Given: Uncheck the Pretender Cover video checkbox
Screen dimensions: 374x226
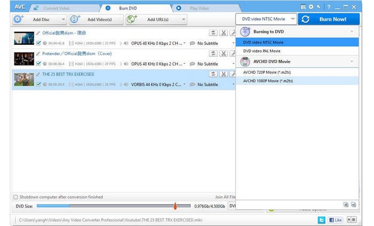Looking at the screenshot, I should pyautogui.click(x=38, y=64).
